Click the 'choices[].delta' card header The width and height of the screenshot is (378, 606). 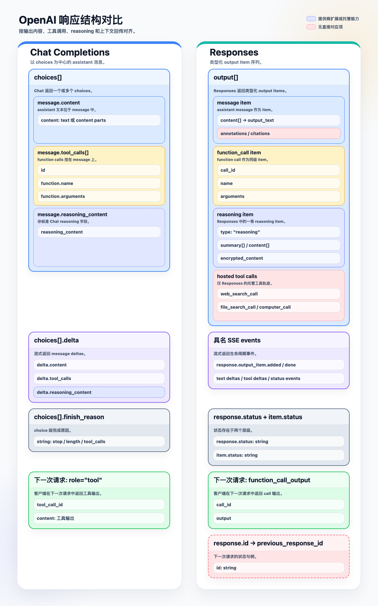pyautogui.click(x=99, y=340)
